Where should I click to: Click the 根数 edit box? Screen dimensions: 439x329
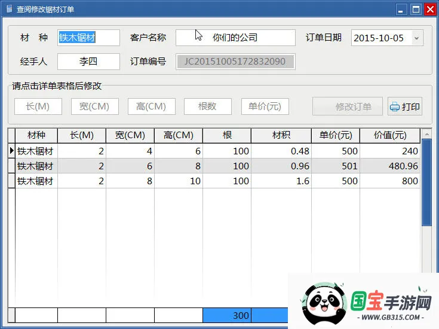coord(208,106)
